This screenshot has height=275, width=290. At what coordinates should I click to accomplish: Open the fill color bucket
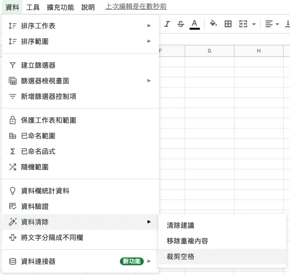(213, 24)
